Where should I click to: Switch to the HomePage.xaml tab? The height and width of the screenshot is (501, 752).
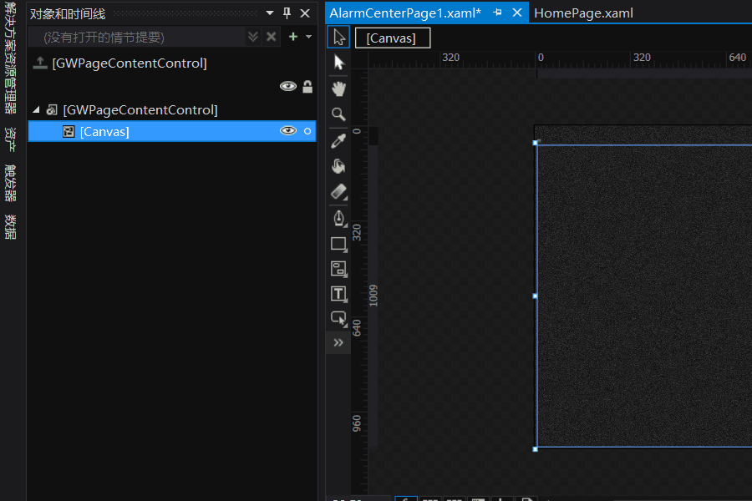tap(583, 13)
